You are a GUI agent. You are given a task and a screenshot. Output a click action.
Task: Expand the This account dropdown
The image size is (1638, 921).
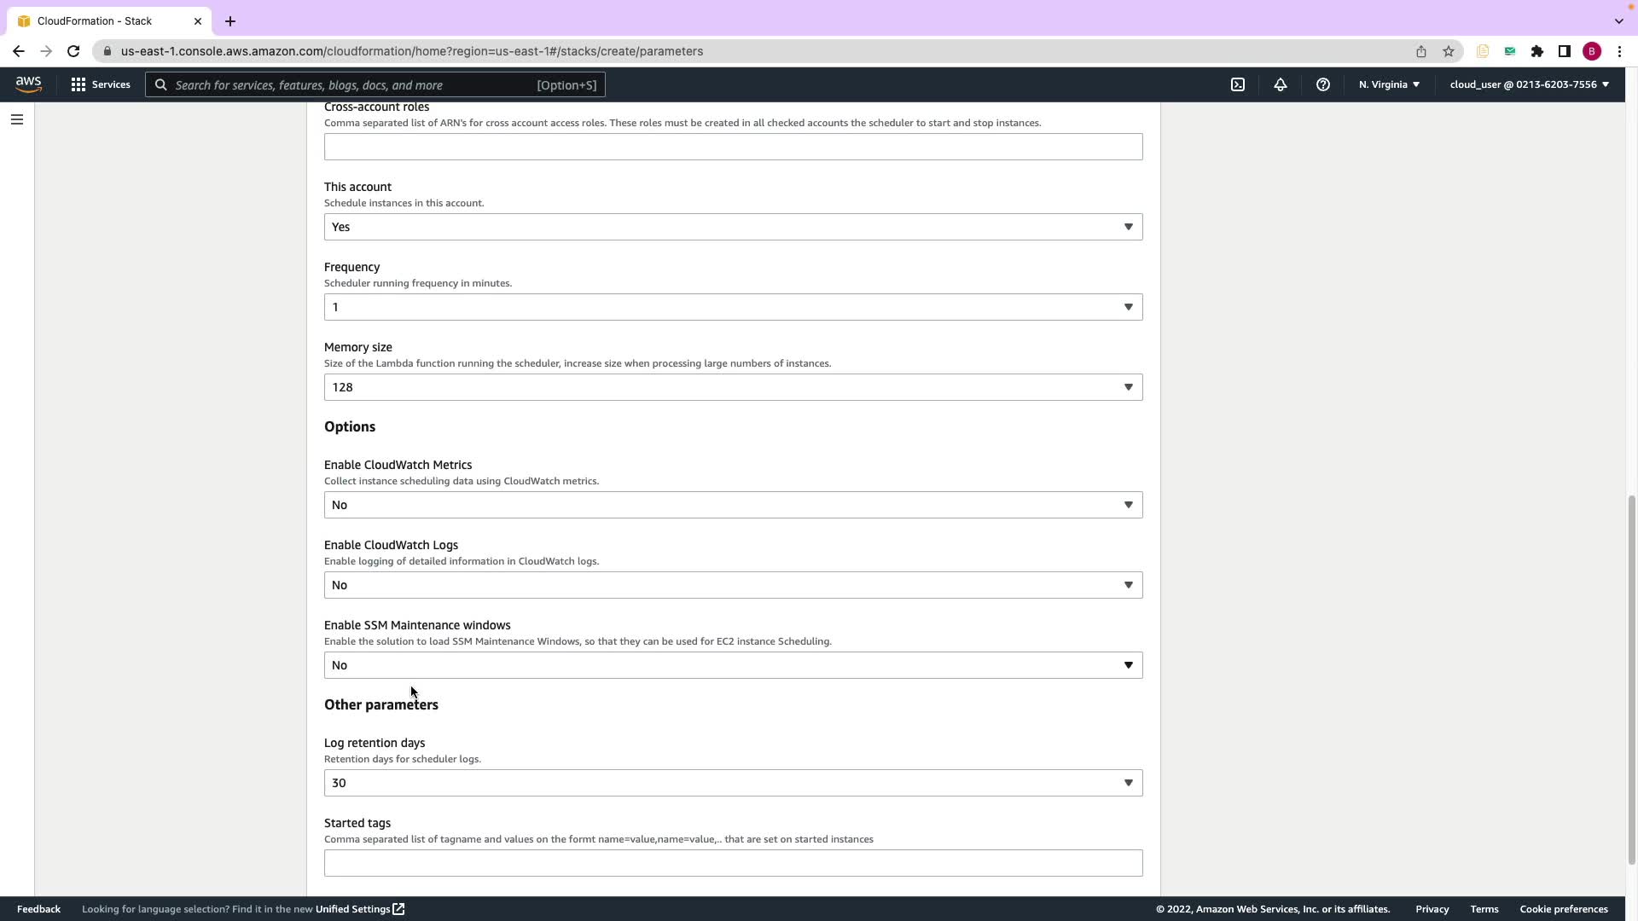coord(733,227)
